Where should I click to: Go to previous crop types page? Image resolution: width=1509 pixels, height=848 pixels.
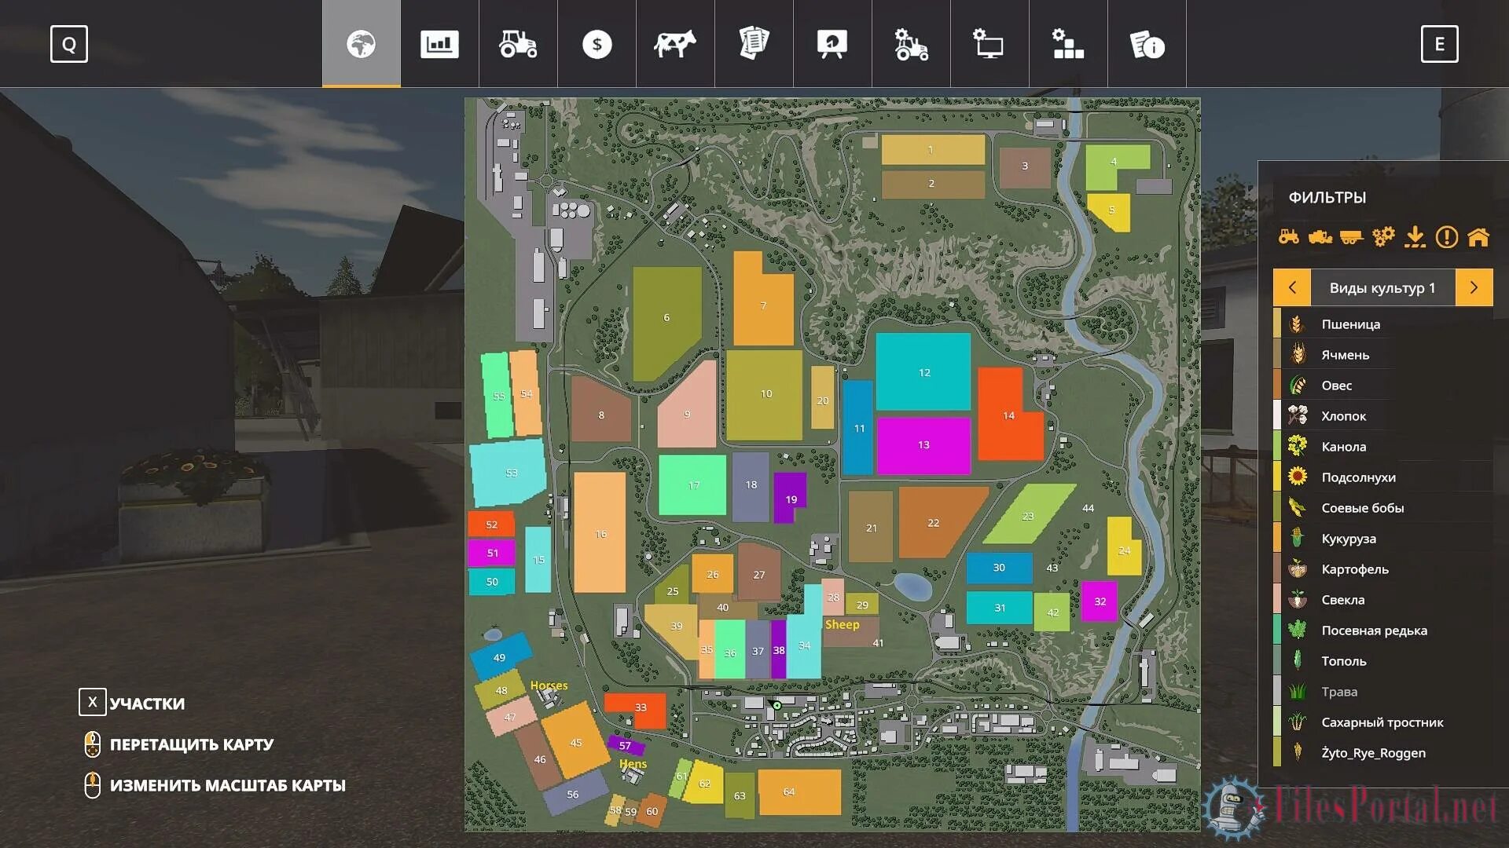point(1292,287)
